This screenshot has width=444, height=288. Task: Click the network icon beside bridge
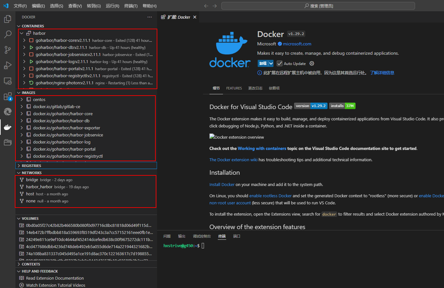tap(22, 180)
